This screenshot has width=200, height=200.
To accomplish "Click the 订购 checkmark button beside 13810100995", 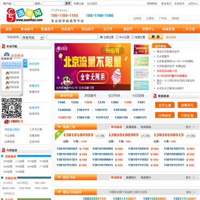I will point(146,136).
